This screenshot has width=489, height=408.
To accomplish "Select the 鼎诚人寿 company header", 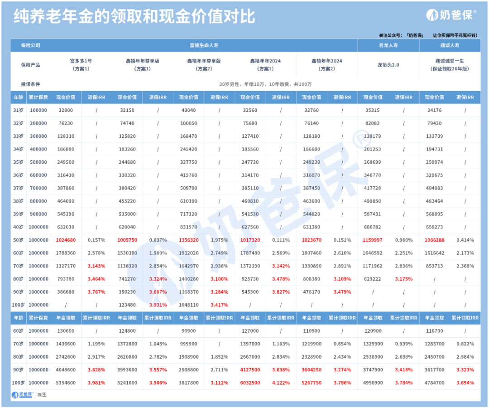I will tap(450, 45).
